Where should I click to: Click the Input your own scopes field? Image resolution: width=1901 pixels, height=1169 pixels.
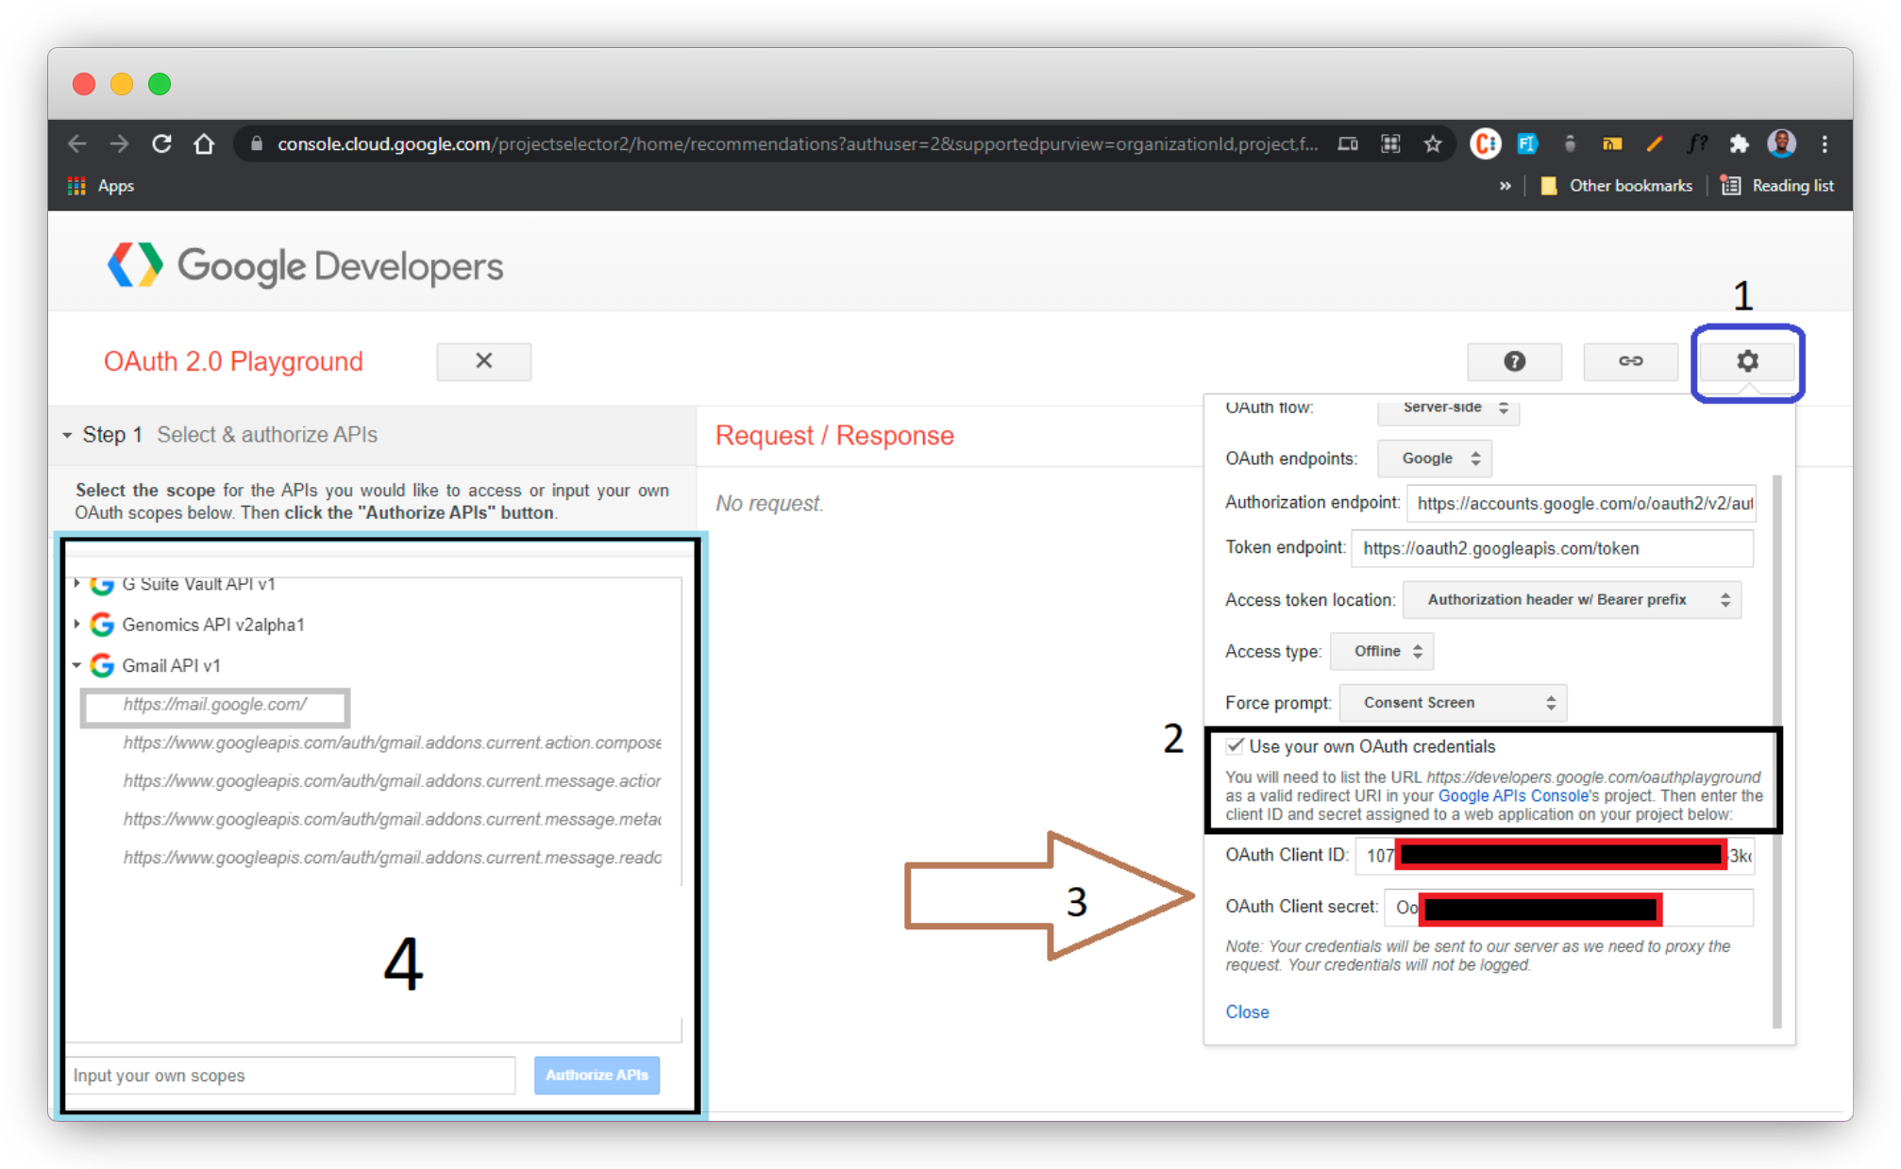pyautogui.click(x=292, y=1076)
